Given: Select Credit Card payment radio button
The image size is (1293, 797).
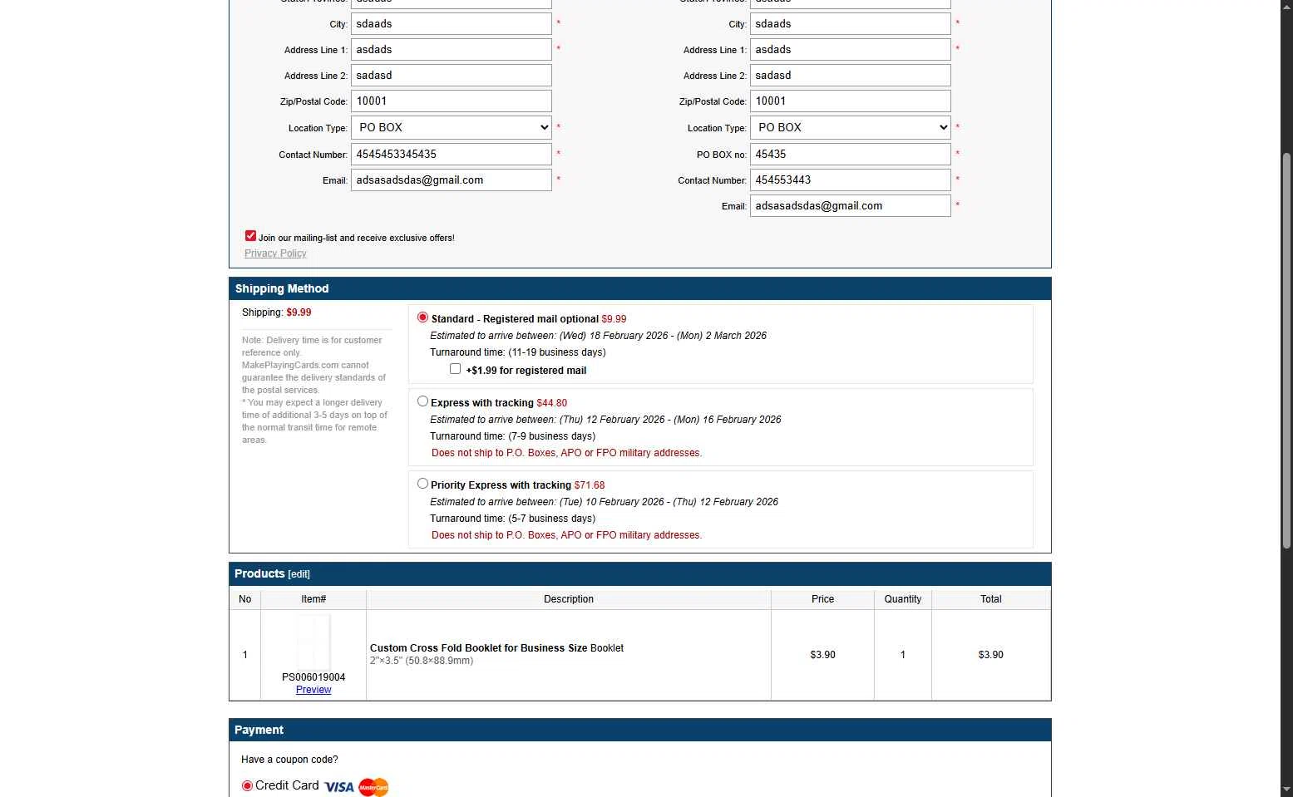Looking at the screenshot, I should click(x=247, y=785).
